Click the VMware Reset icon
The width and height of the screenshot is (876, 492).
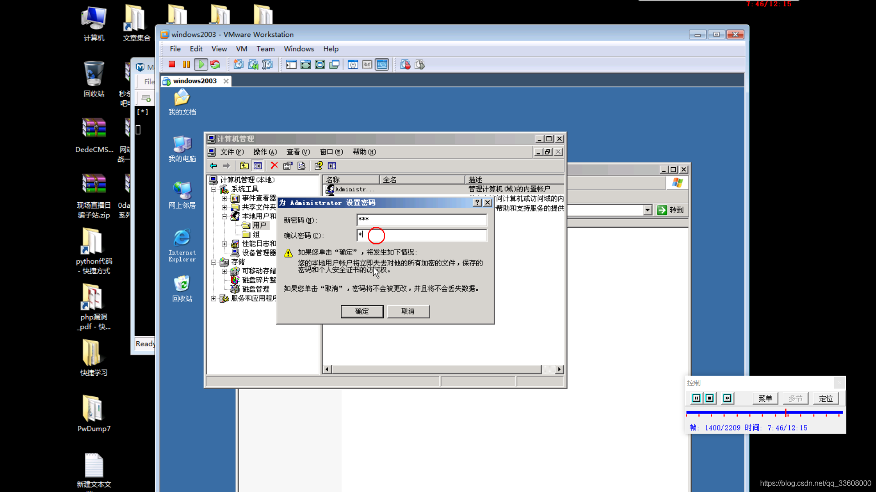click(215, 65)
